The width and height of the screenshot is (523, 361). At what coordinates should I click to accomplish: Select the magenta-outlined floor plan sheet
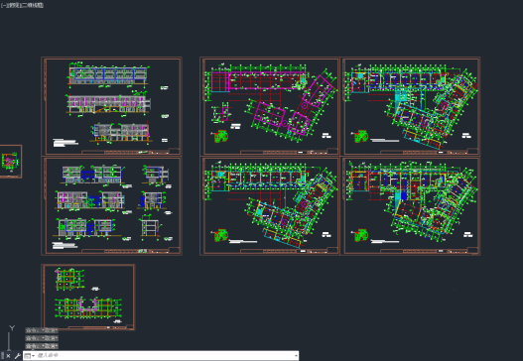[x=270, y=106]
